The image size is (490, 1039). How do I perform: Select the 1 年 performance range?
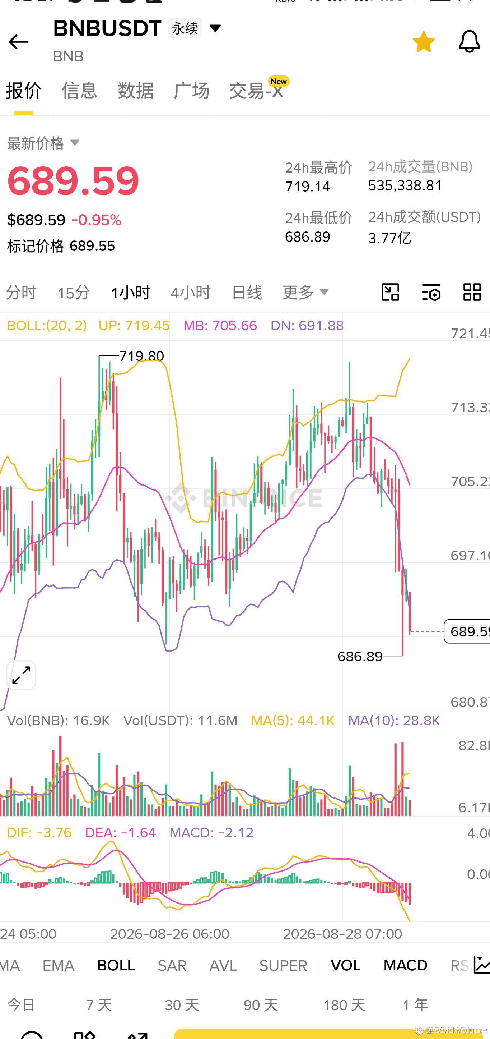pyautogui.click(x=415, y=1005)
